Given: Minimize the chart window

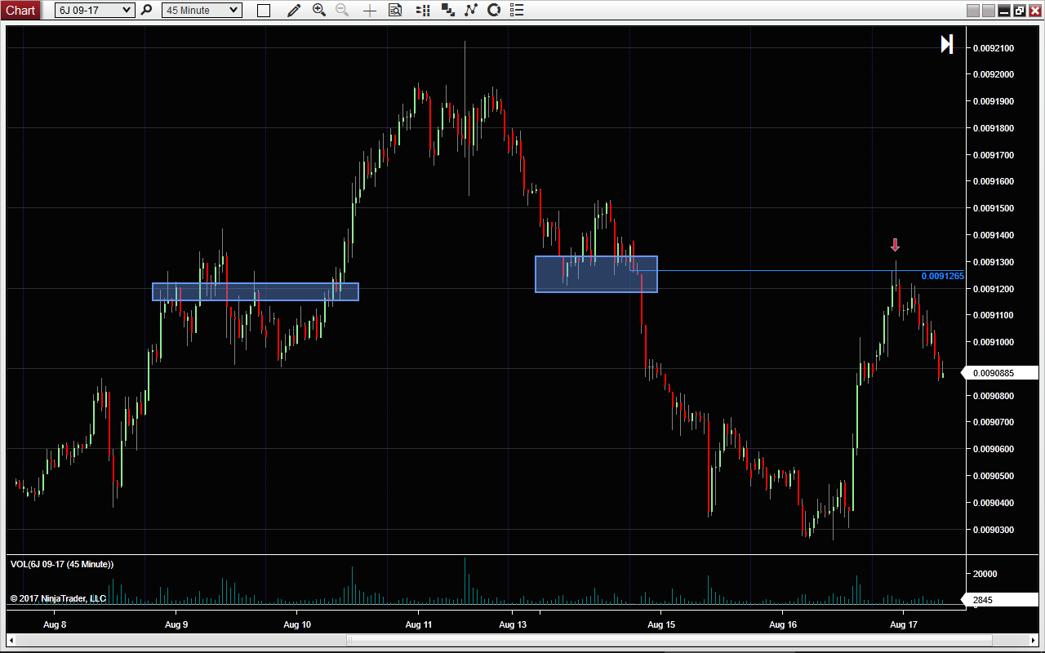Looking at the screenshot, I should [1004, 11].
